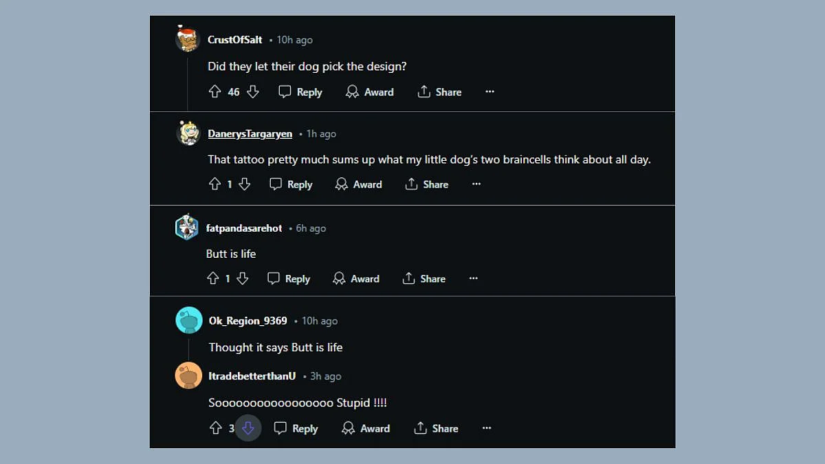
Task: Give an Award to fatpandasarehot's comment
Action: pyautogui.click(x=356, y=278)
